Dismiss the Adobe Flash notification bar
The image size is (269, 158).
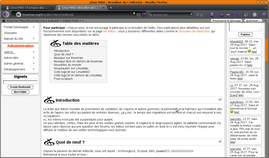pyautogui.click(x=266, y=21)
